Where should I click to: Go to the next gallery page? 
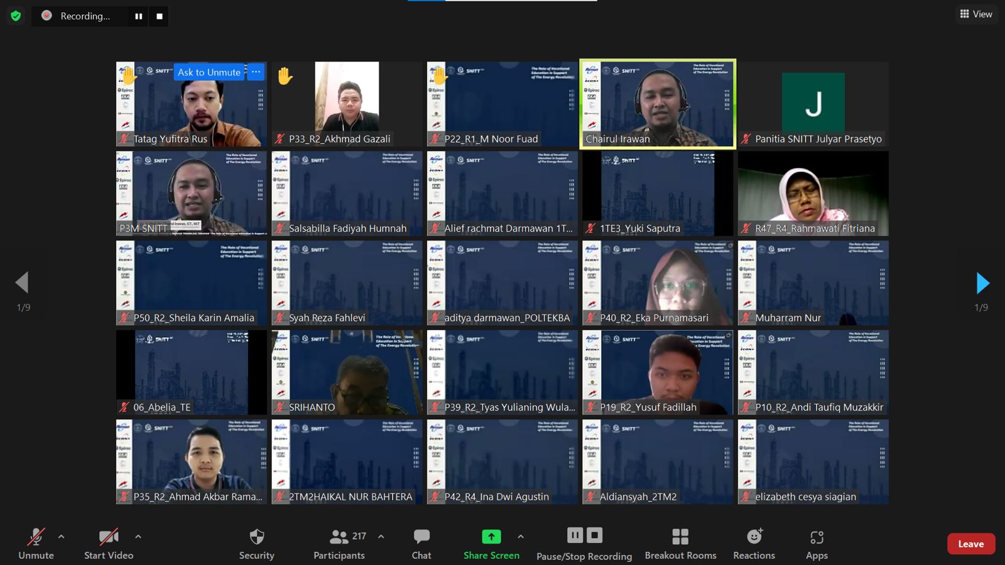[x=982, y=283]
